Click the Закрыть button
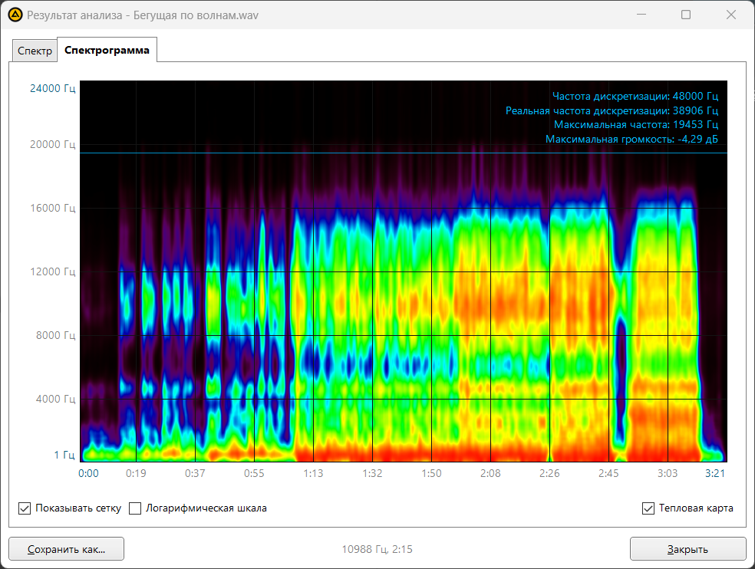Viewport: 755px width, 569px height. tap(687, 549)
